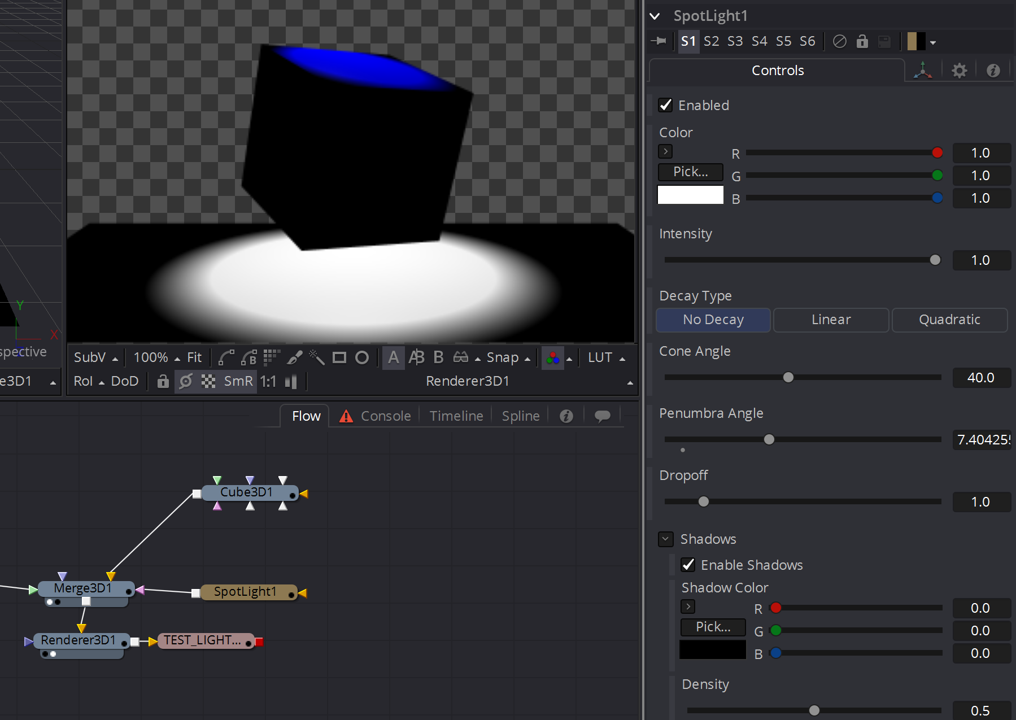Expand the light Color picker details arrow
Screen dimensions: 1016x720
coord(665,151)
